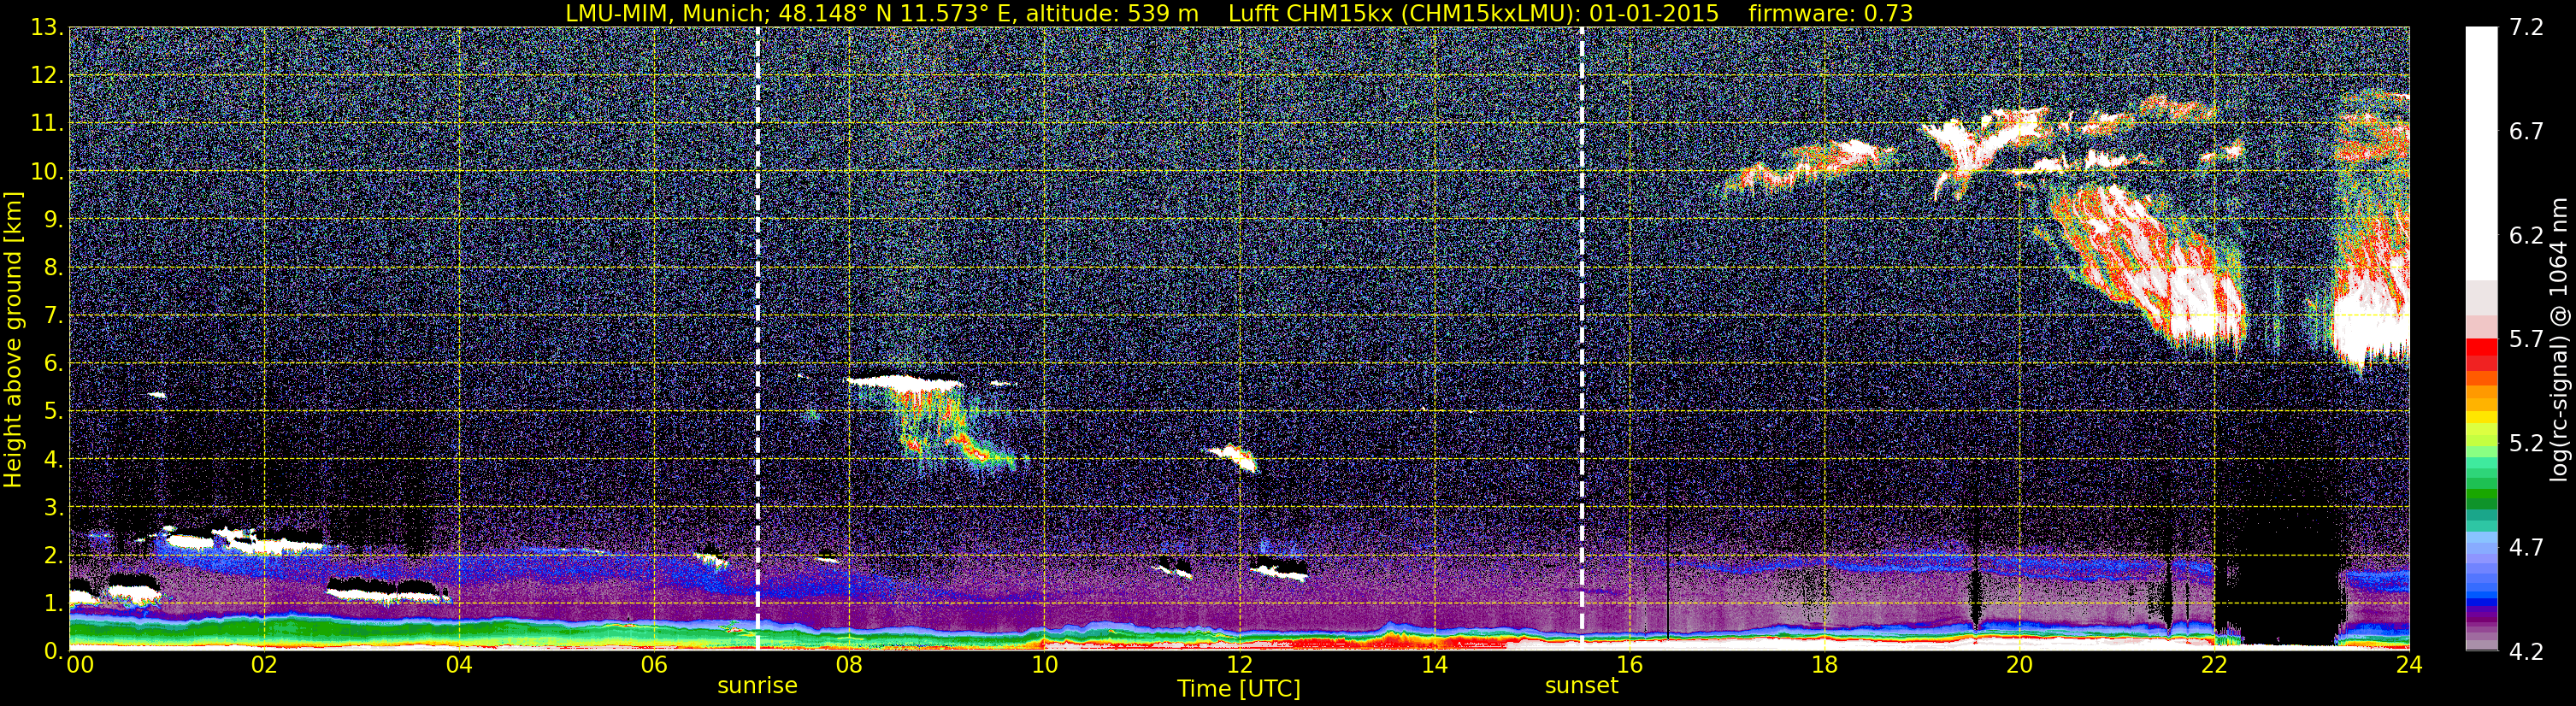Screen dimensions: 2576x706
Task: Click the 'Height above ground [km]' axis title
Action: tap(13, 339)
